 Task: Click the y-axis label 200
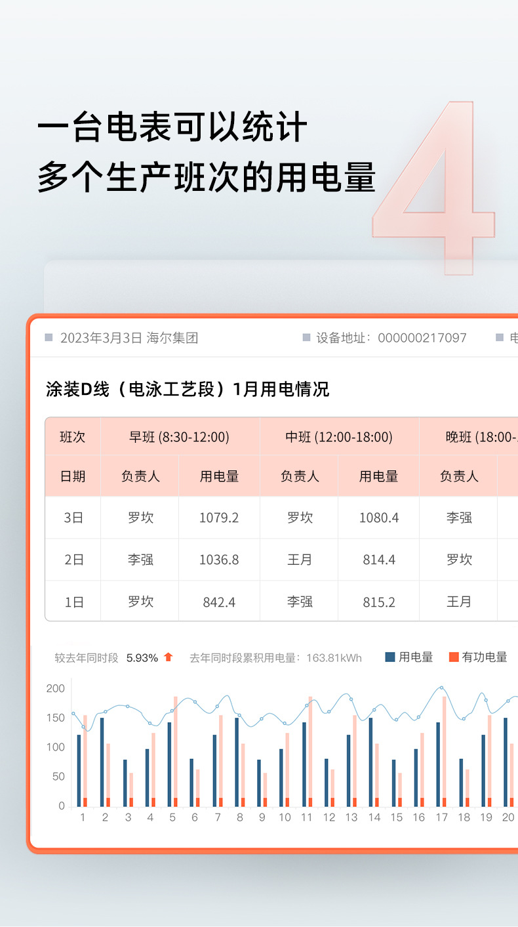pos(56,688)
